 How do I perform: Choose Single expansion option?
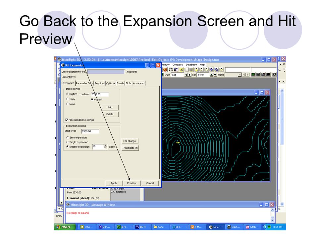coord(67,142)
